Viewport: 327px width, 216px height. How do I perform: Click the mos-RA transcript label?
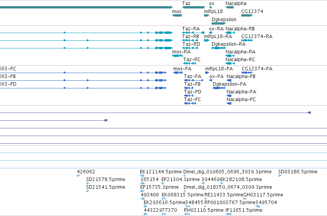[181, 52]
